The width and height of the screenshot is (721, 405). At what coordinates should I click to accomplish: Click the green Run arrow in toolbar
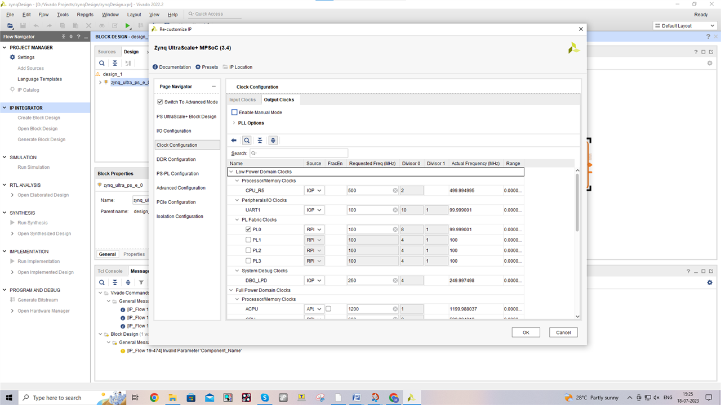point(128,26)
